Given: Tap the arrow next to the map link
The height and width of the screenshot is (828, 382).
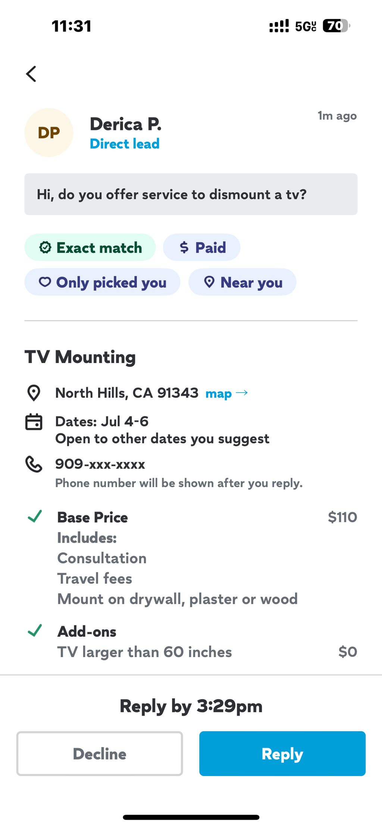Looking at the screenshot, I should pyautogui.click(x=242, y=393).
